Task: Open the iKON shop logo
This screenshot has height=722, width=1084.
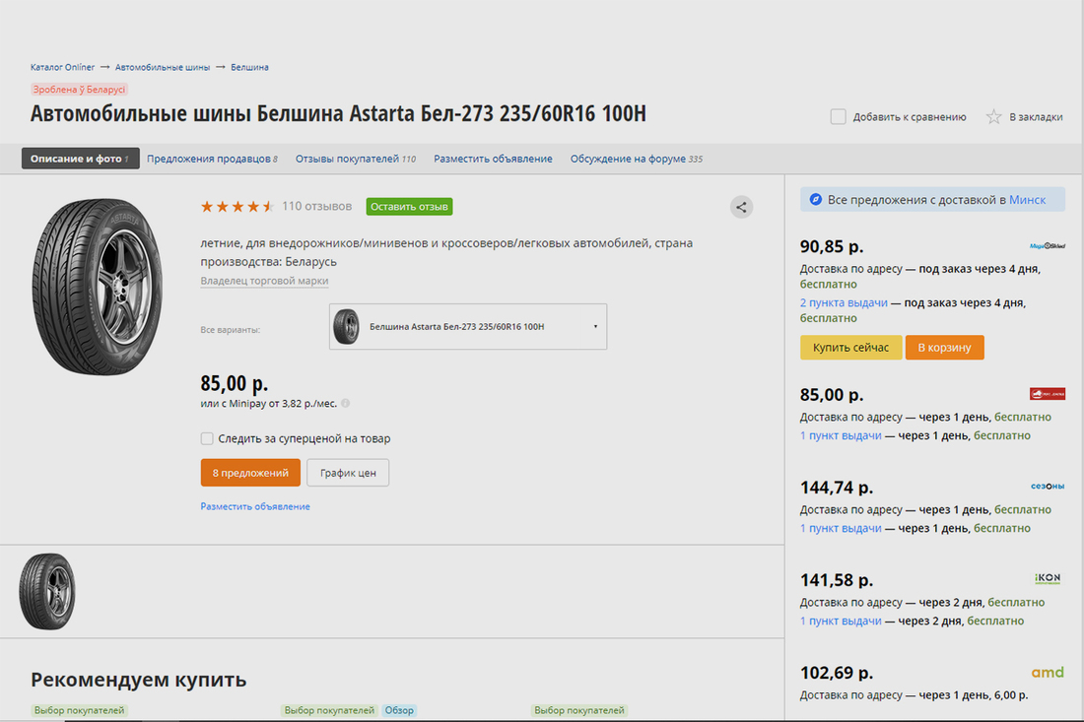Action: coord(1048,577)
